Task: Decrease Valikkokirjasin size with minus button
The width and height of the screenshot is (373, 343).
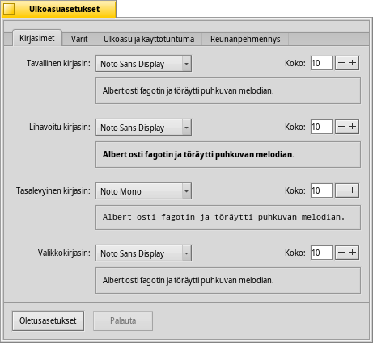Action: 341,253
